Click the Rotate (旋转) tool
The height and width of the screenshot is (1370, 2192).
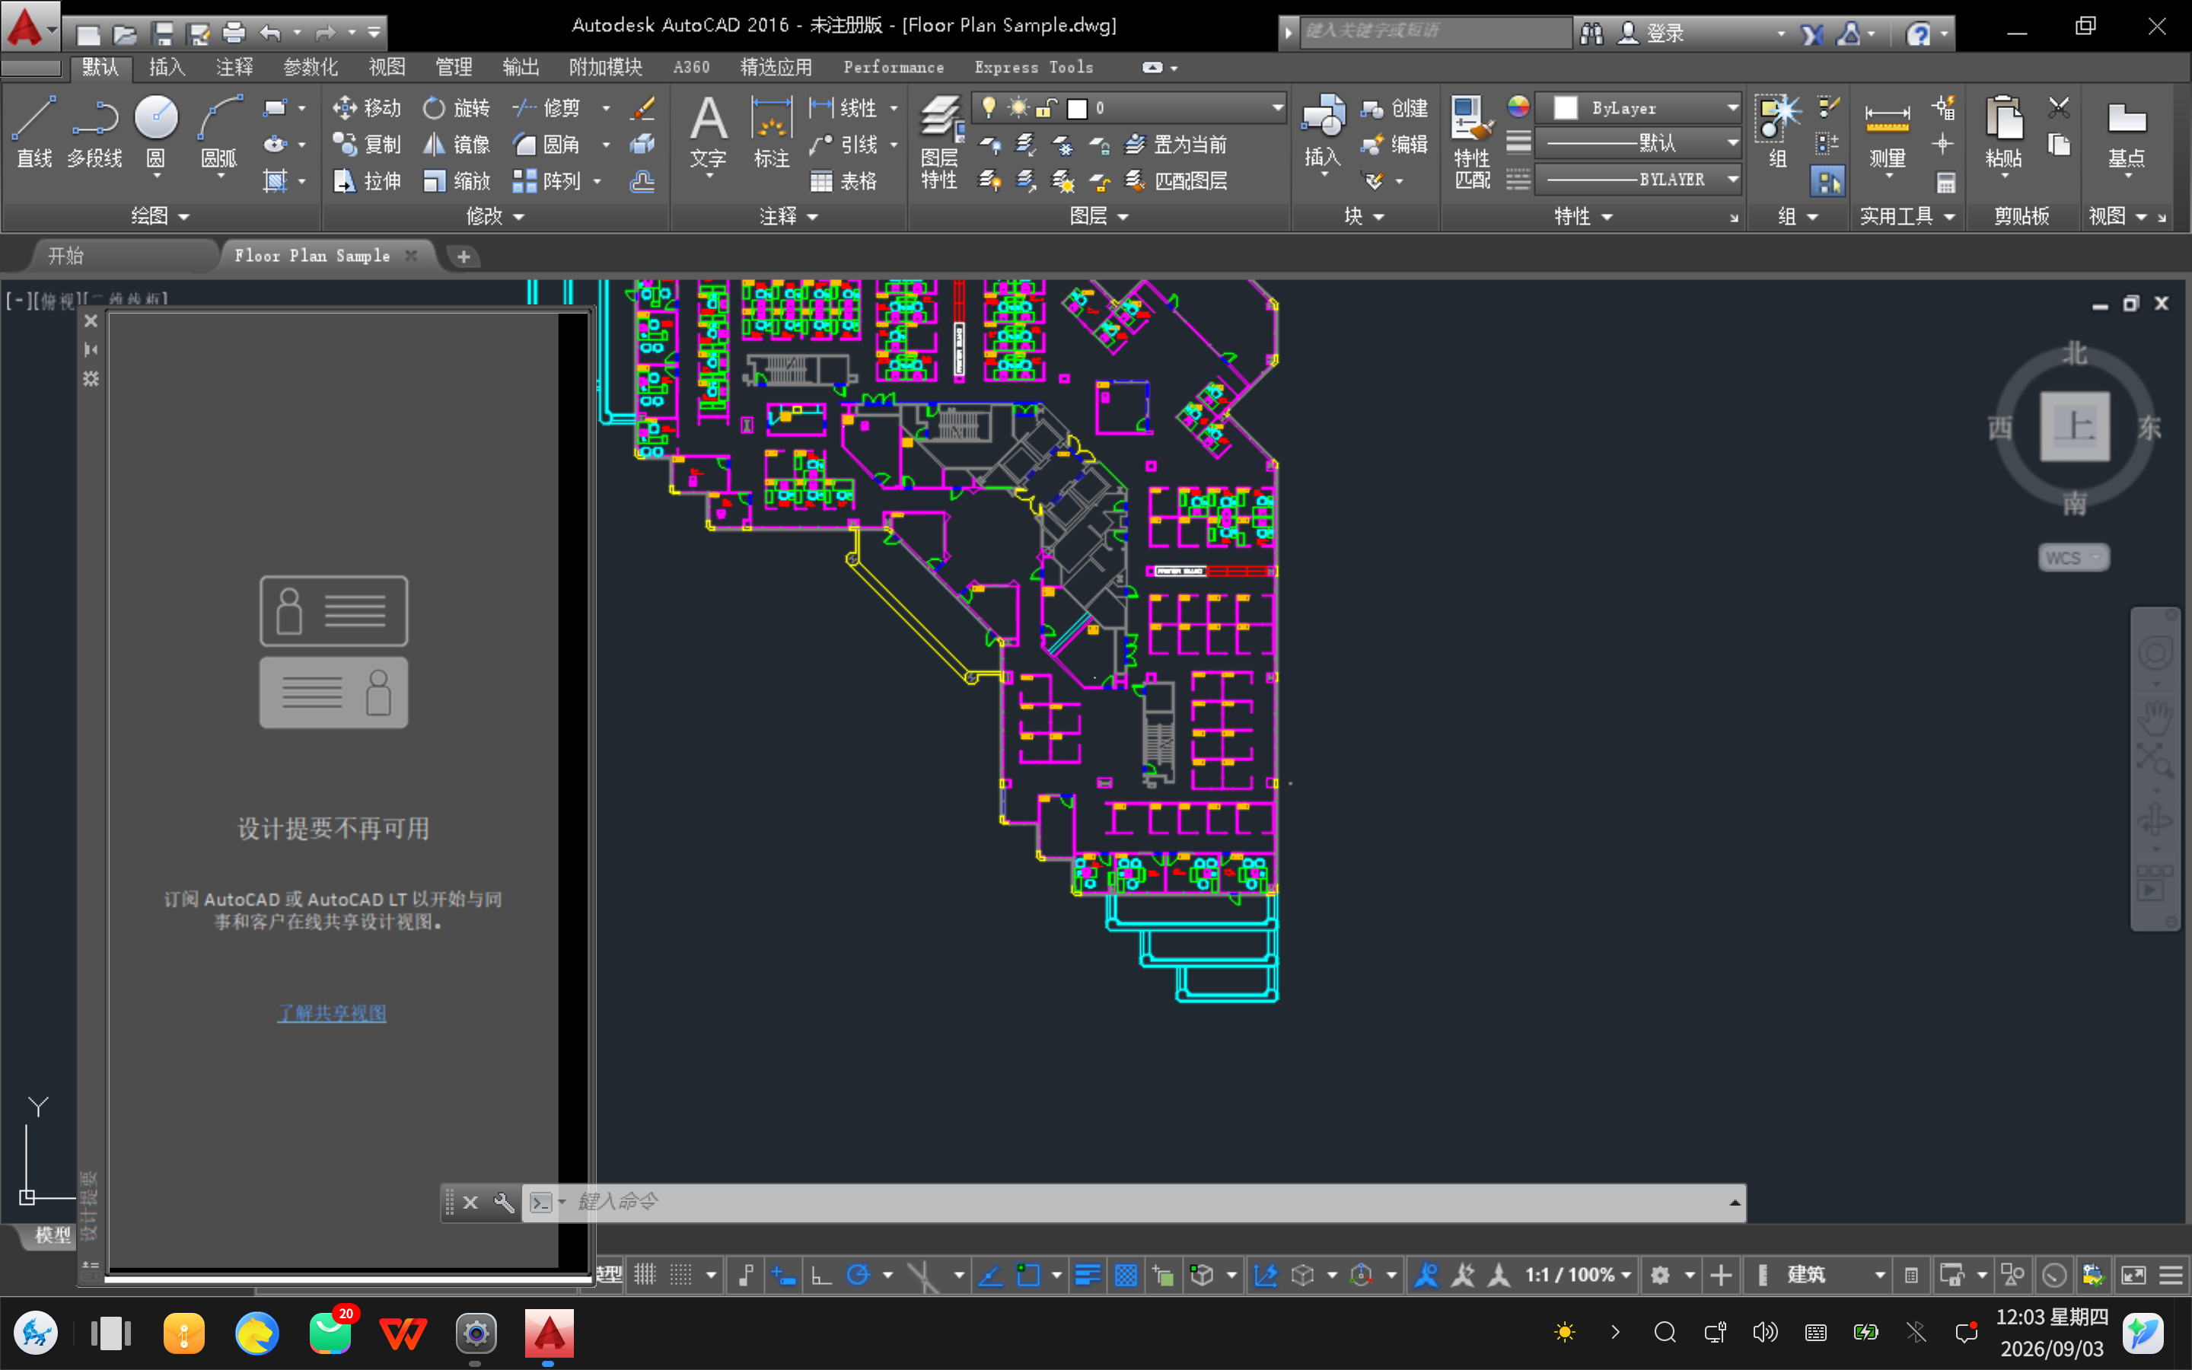pos(457,108)
